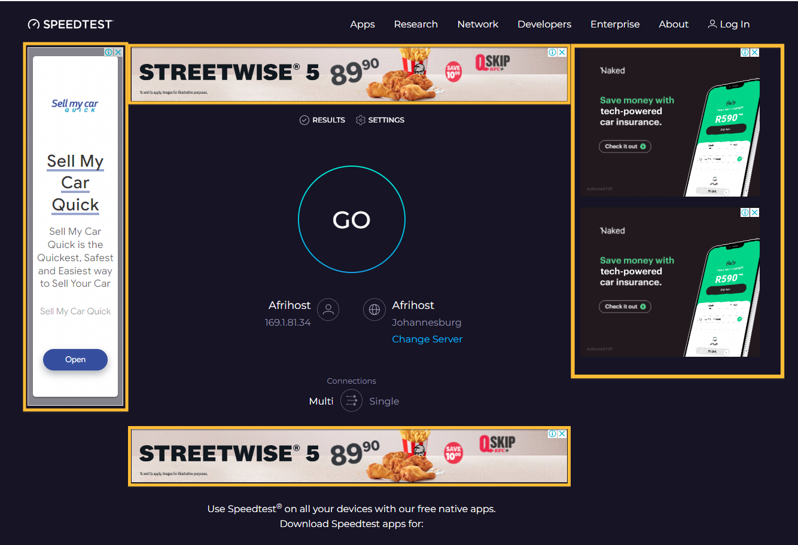798x545 pixels.
Task: Click the Connections label
Action: click(351, 381)
